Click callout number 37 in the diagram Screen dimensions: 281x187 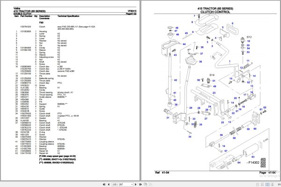click(201, 53)
